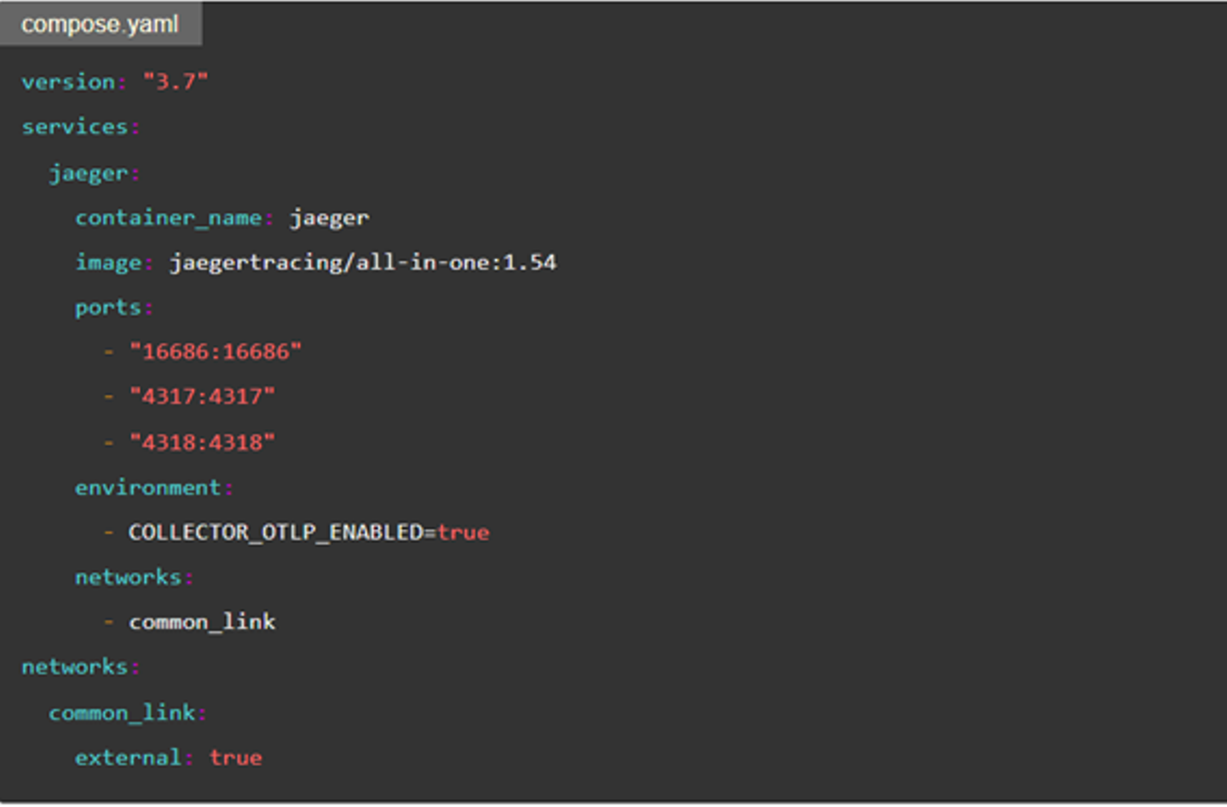
Task: Click the services key
Action: 75,127
